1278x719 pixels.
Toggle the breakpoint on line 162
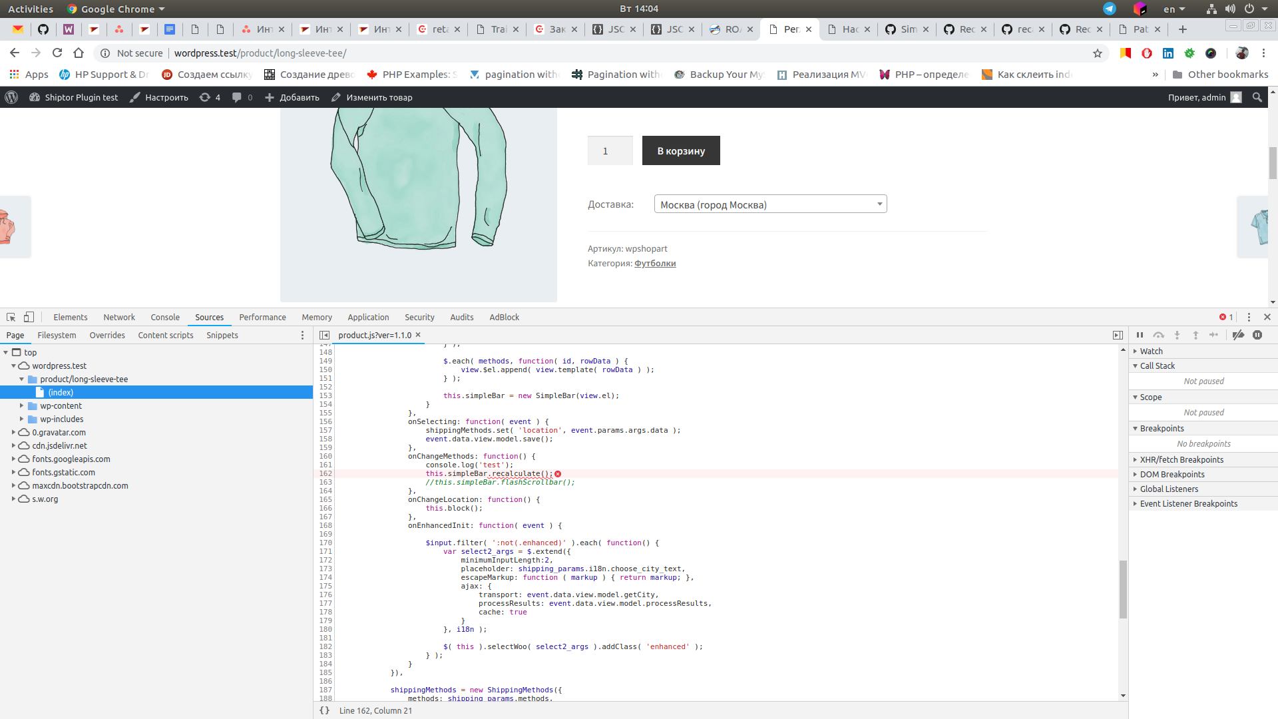(x=326, y=473)
